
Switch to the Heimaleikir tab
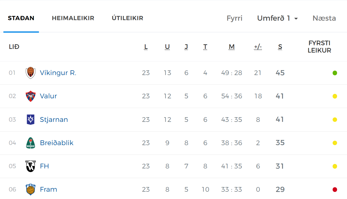73,18
